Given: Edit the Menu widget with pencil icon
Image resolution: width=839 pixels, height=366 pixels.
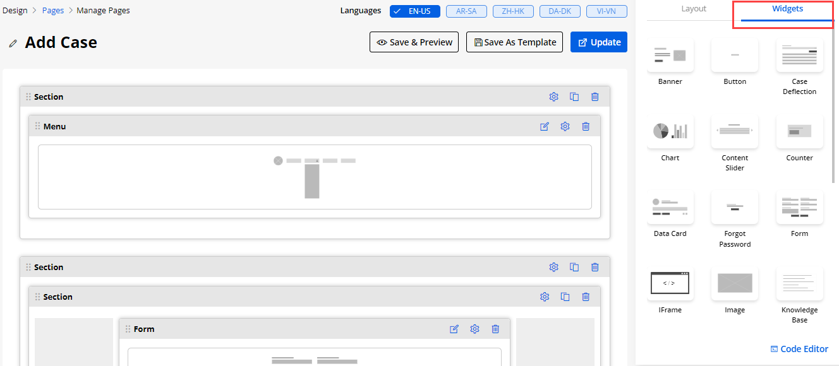Looking at the screenshot, I should click(x=545, y=126).
